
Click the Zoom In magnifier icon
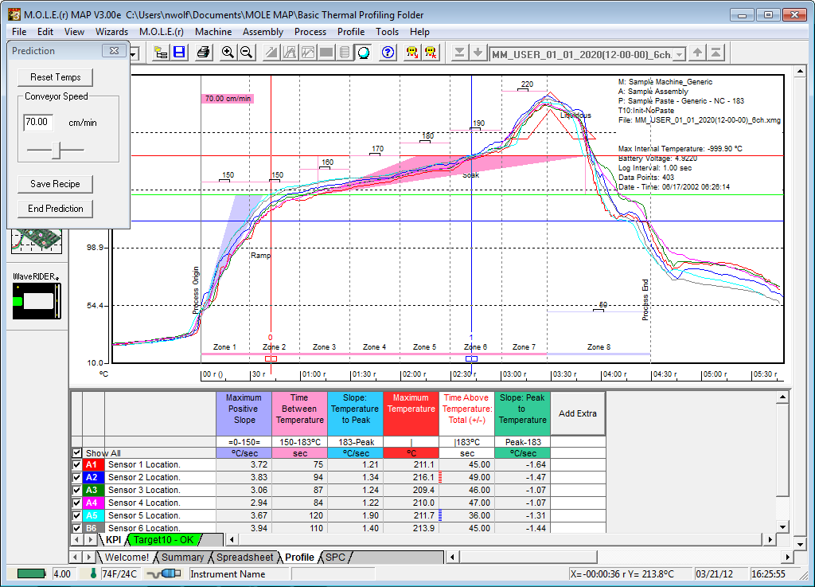(227, 53)
